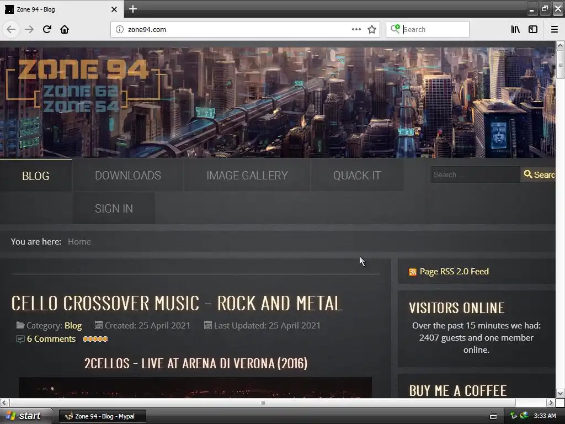Close the Zone 94 - Blog tab
Image resolution: width=565 pixels, height=424 pixels.
coord(114,9)
